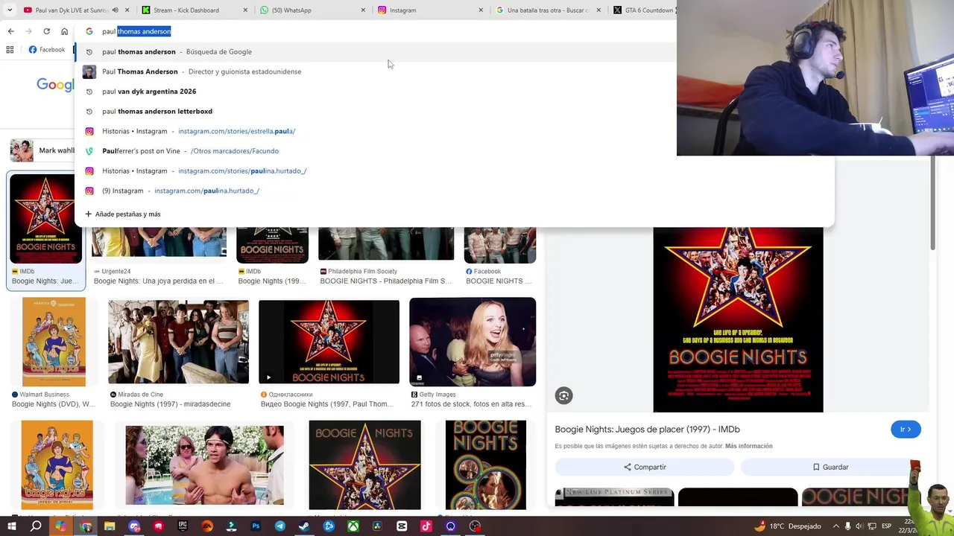The width and height of the screenshot is (954, 536).
Task: Open Walmart Business Boogie Nights DVD thumbnail
Action: pyautogui.click(x=54, y=342)
